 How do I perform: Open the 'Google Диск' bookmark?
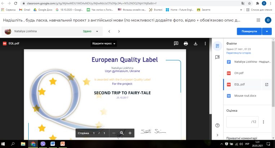43,10
